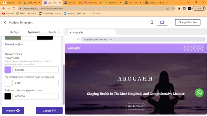Open the Eco Friendly bookmark
This screenshot has width=207, height=116.
(x=50, y=13)
